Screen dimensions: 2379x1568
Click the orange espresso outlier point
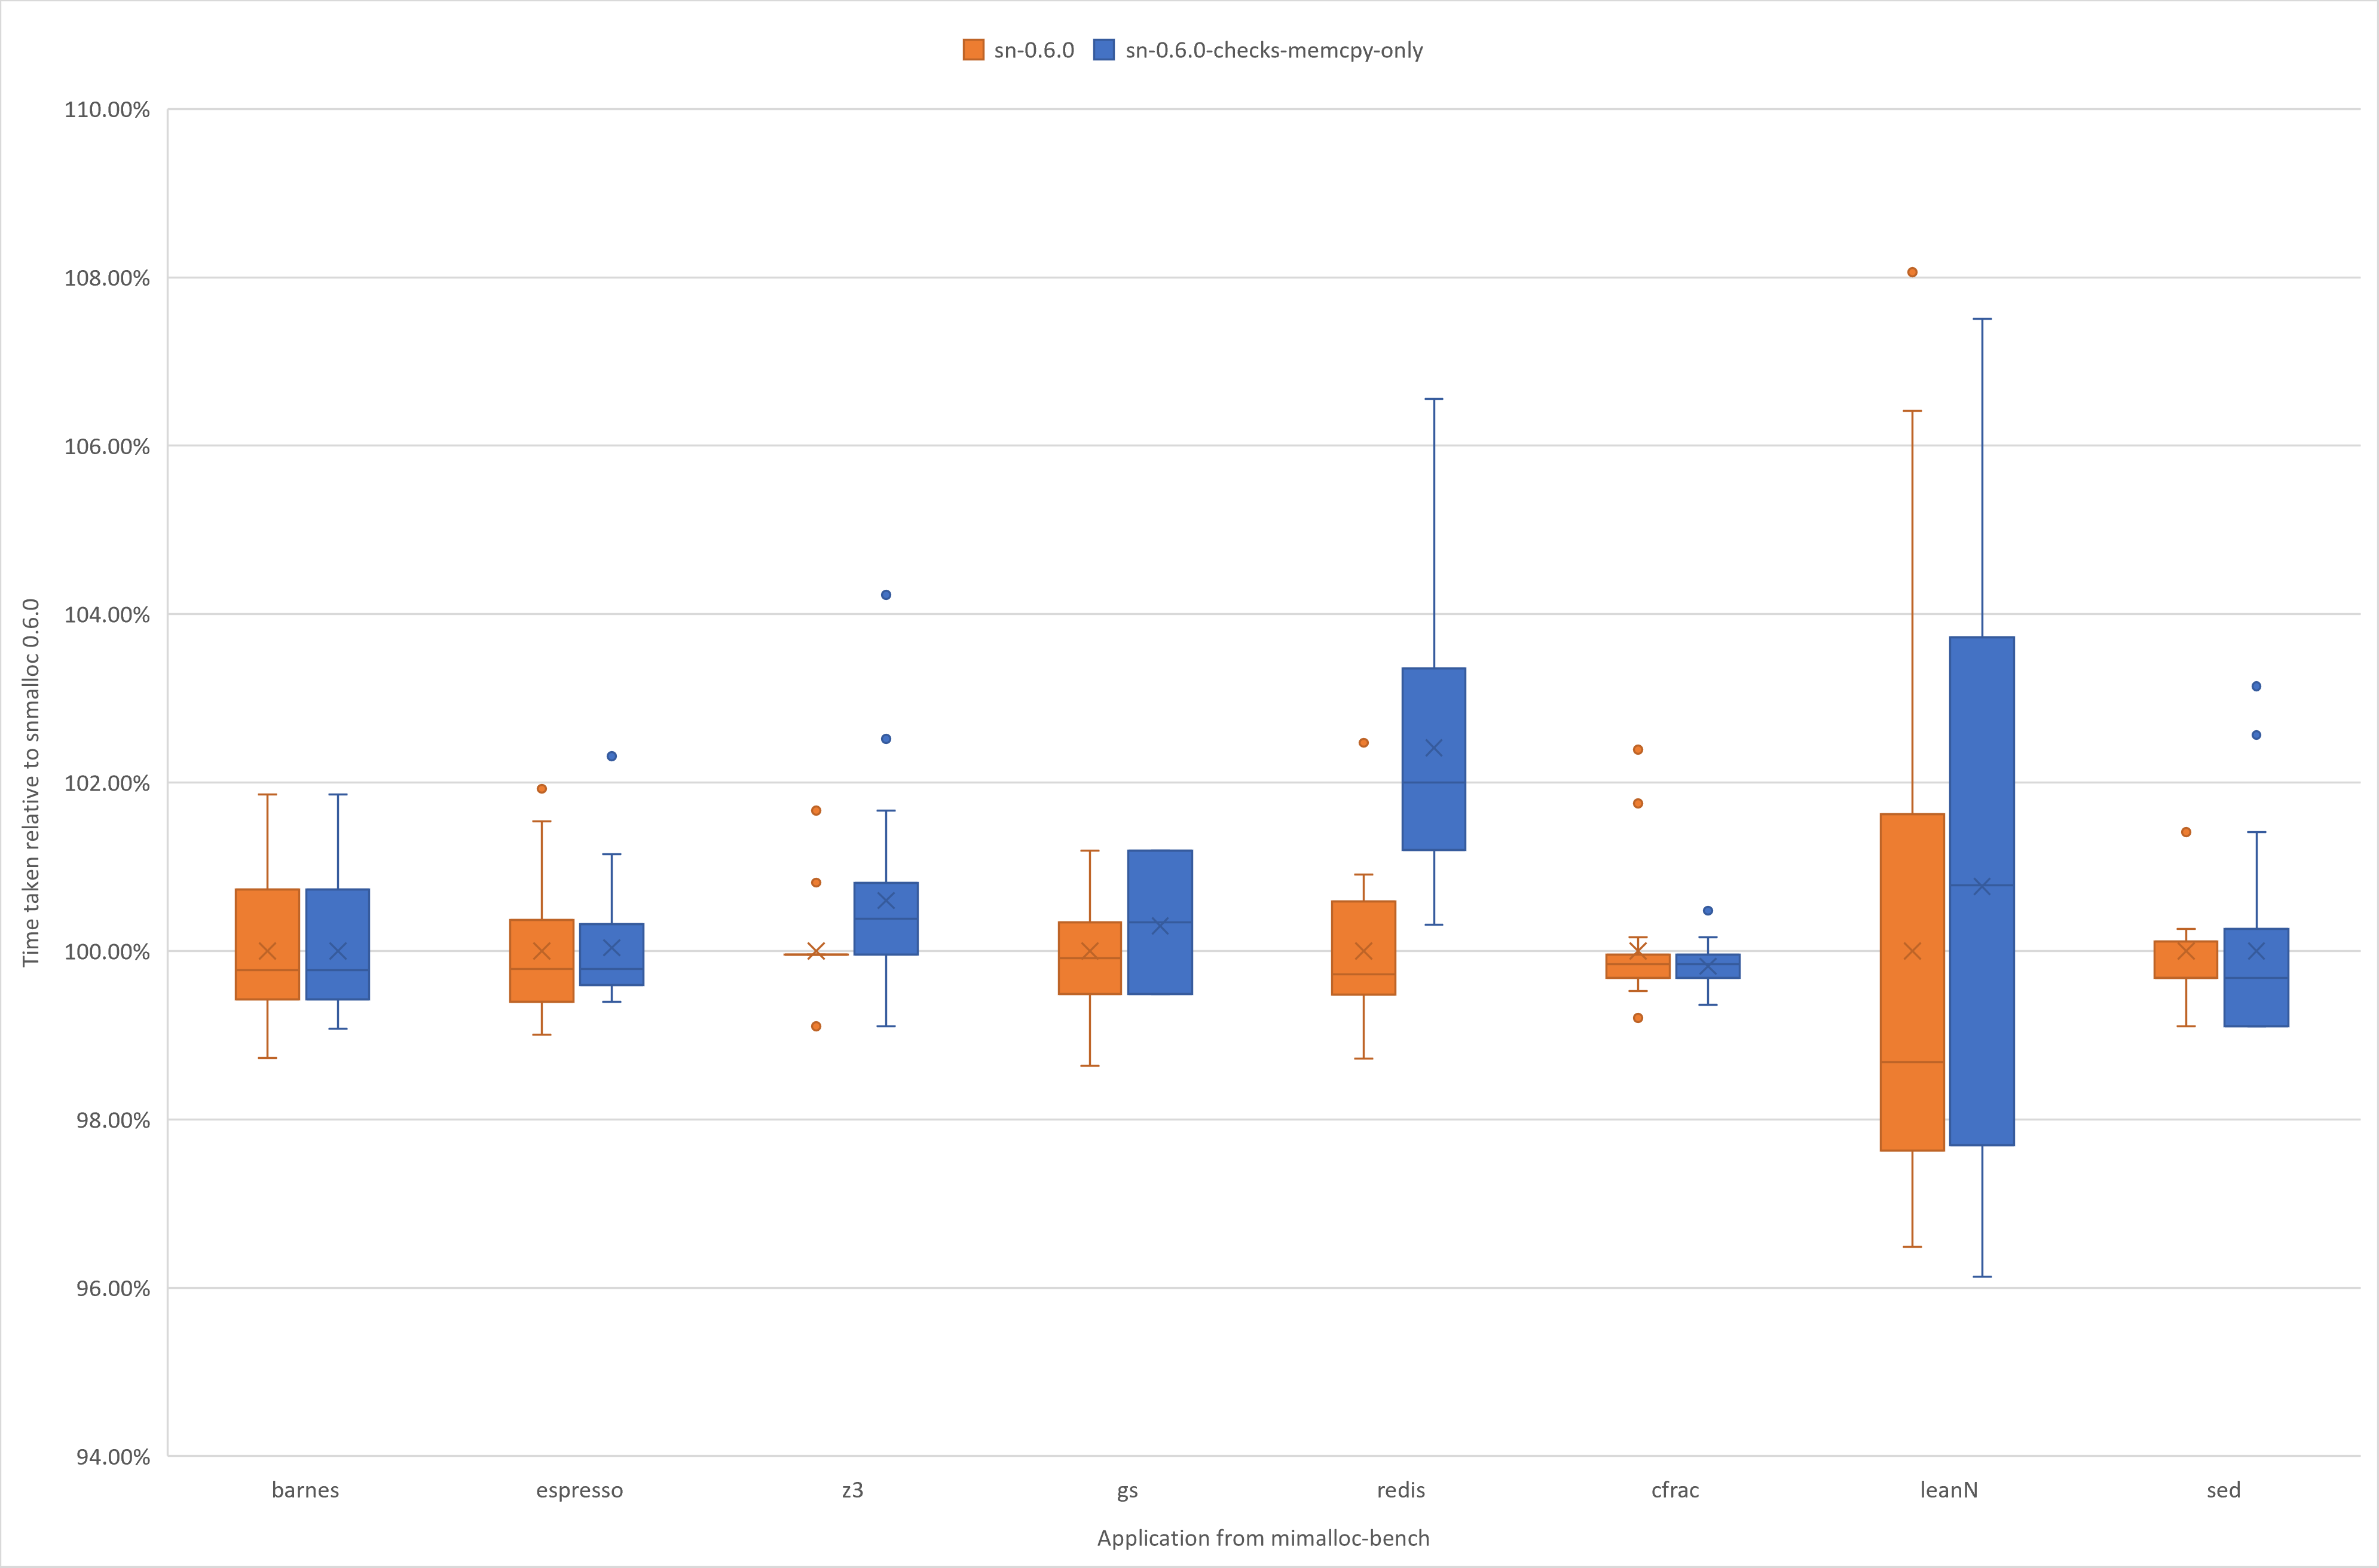(542, 789)
